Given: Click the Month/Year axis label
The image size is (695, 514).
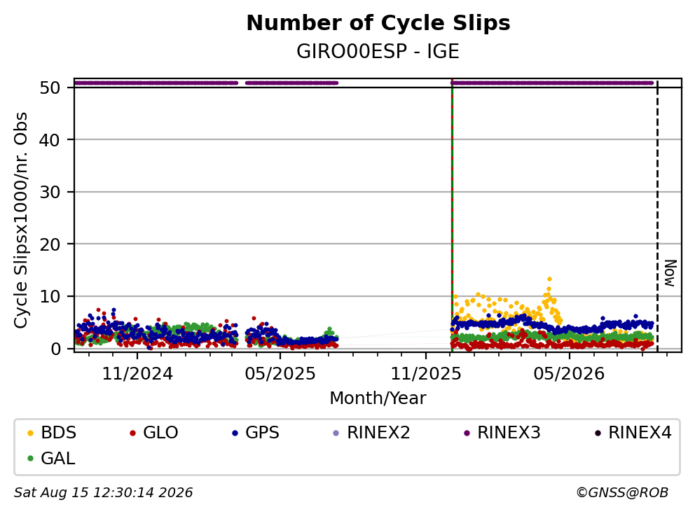Looking at the screenshot, I should 378,398.
